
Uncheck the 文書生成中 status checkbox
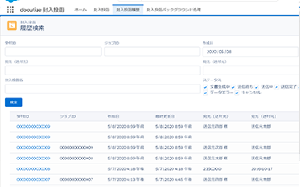click(205, 87)
